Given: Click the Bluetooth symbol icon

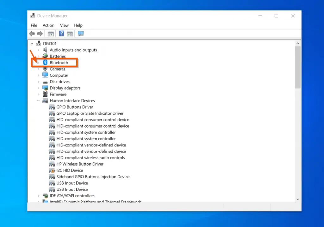Looking at the screenshot, I should click(x=45, y=62).
